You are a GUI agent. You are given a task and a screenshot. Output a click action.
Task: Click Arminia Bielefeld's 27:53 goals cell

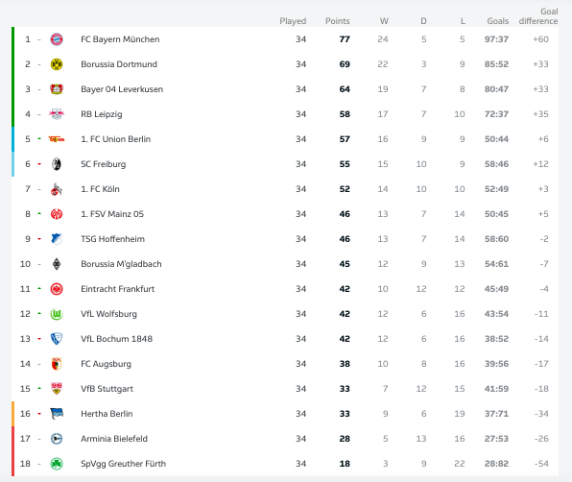[x=496, y=439]
